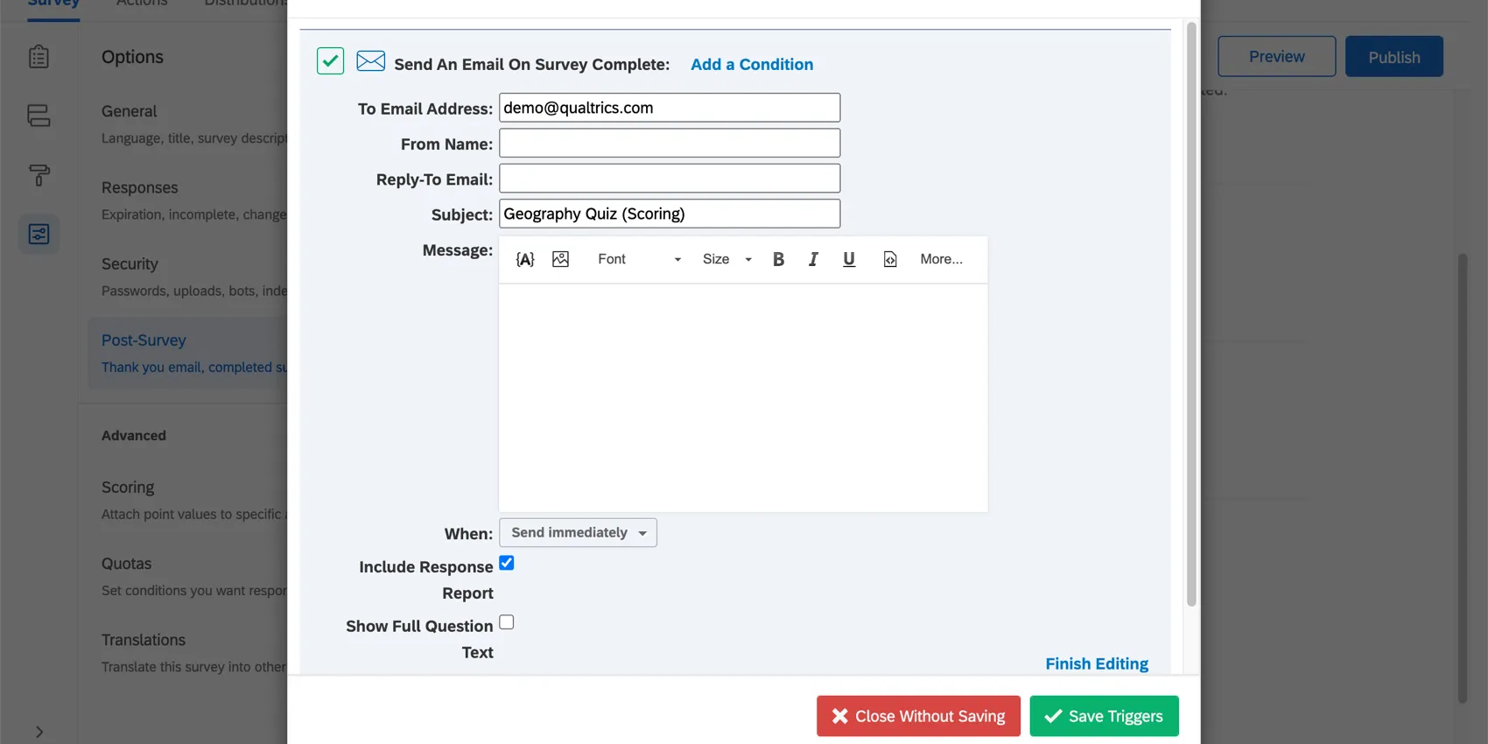Viewport: 1488px width, 744px height.
Task: Open the Survey options sidebar icon
Action: click(39, 234)
